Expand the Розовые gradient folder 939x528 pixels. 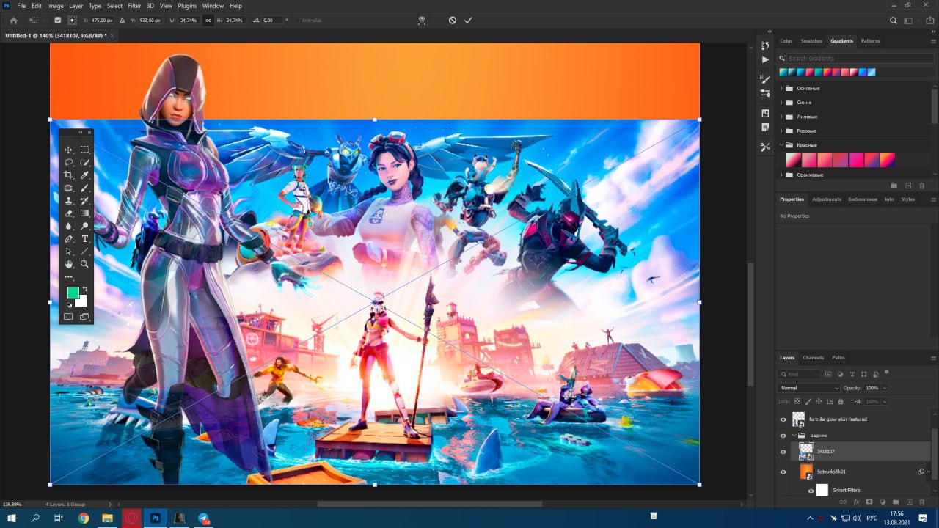point(781,131)
